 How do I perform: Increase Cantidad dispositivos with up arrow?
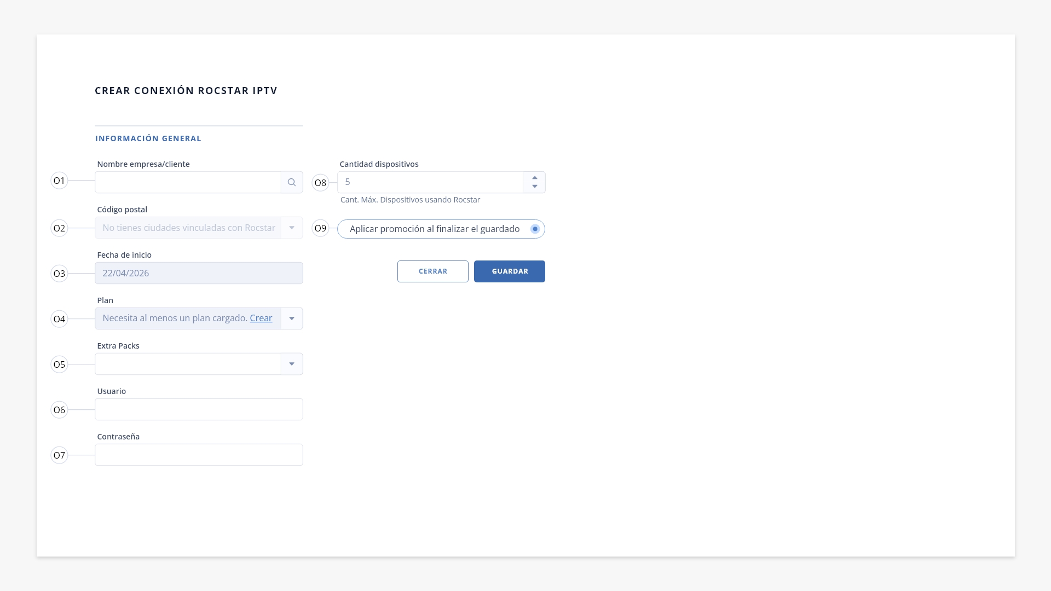coord(535,178)
